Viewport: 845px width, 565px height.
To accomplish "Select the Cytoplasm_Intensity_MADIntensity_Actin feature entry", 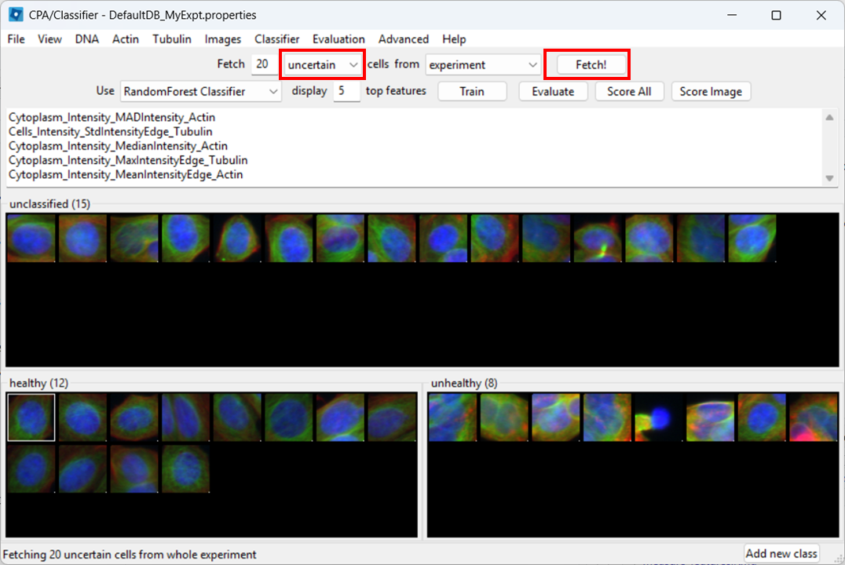I will (x=111, y=117).
